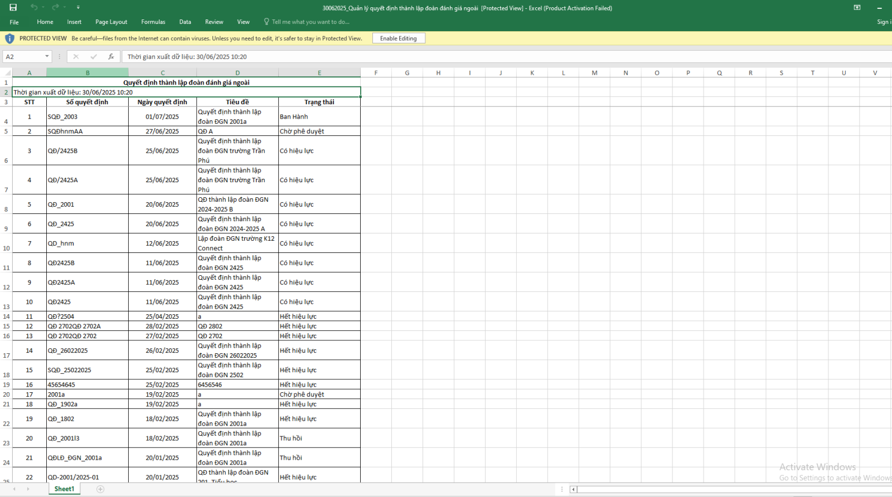Select column D header

(x=237, y=73)
